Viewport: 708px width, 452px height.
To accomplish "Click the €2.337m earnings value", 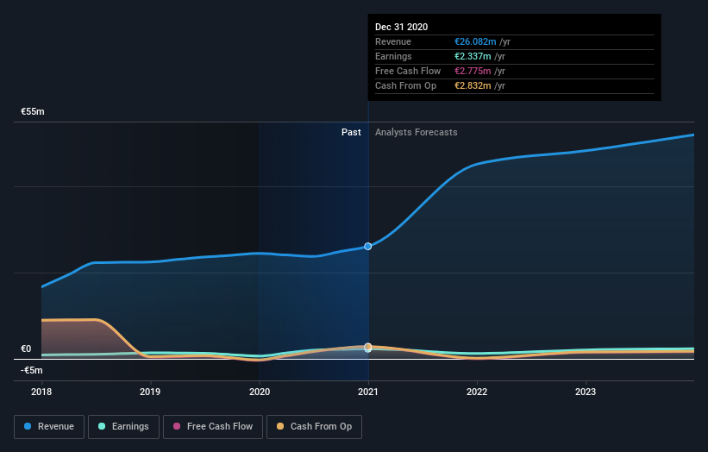I will (x=473, y=56).
